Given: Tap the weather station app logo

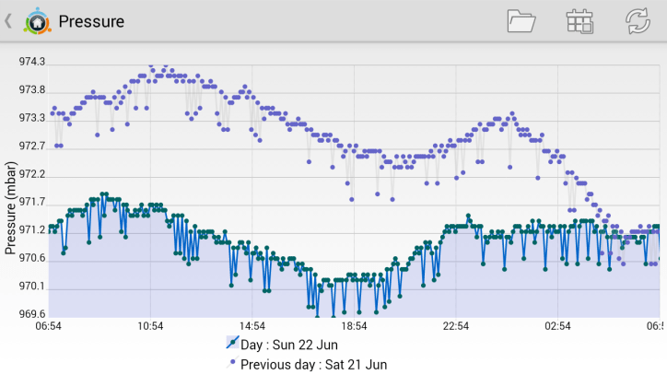Looking at the screenshot, I should click(x=37, y=20).
